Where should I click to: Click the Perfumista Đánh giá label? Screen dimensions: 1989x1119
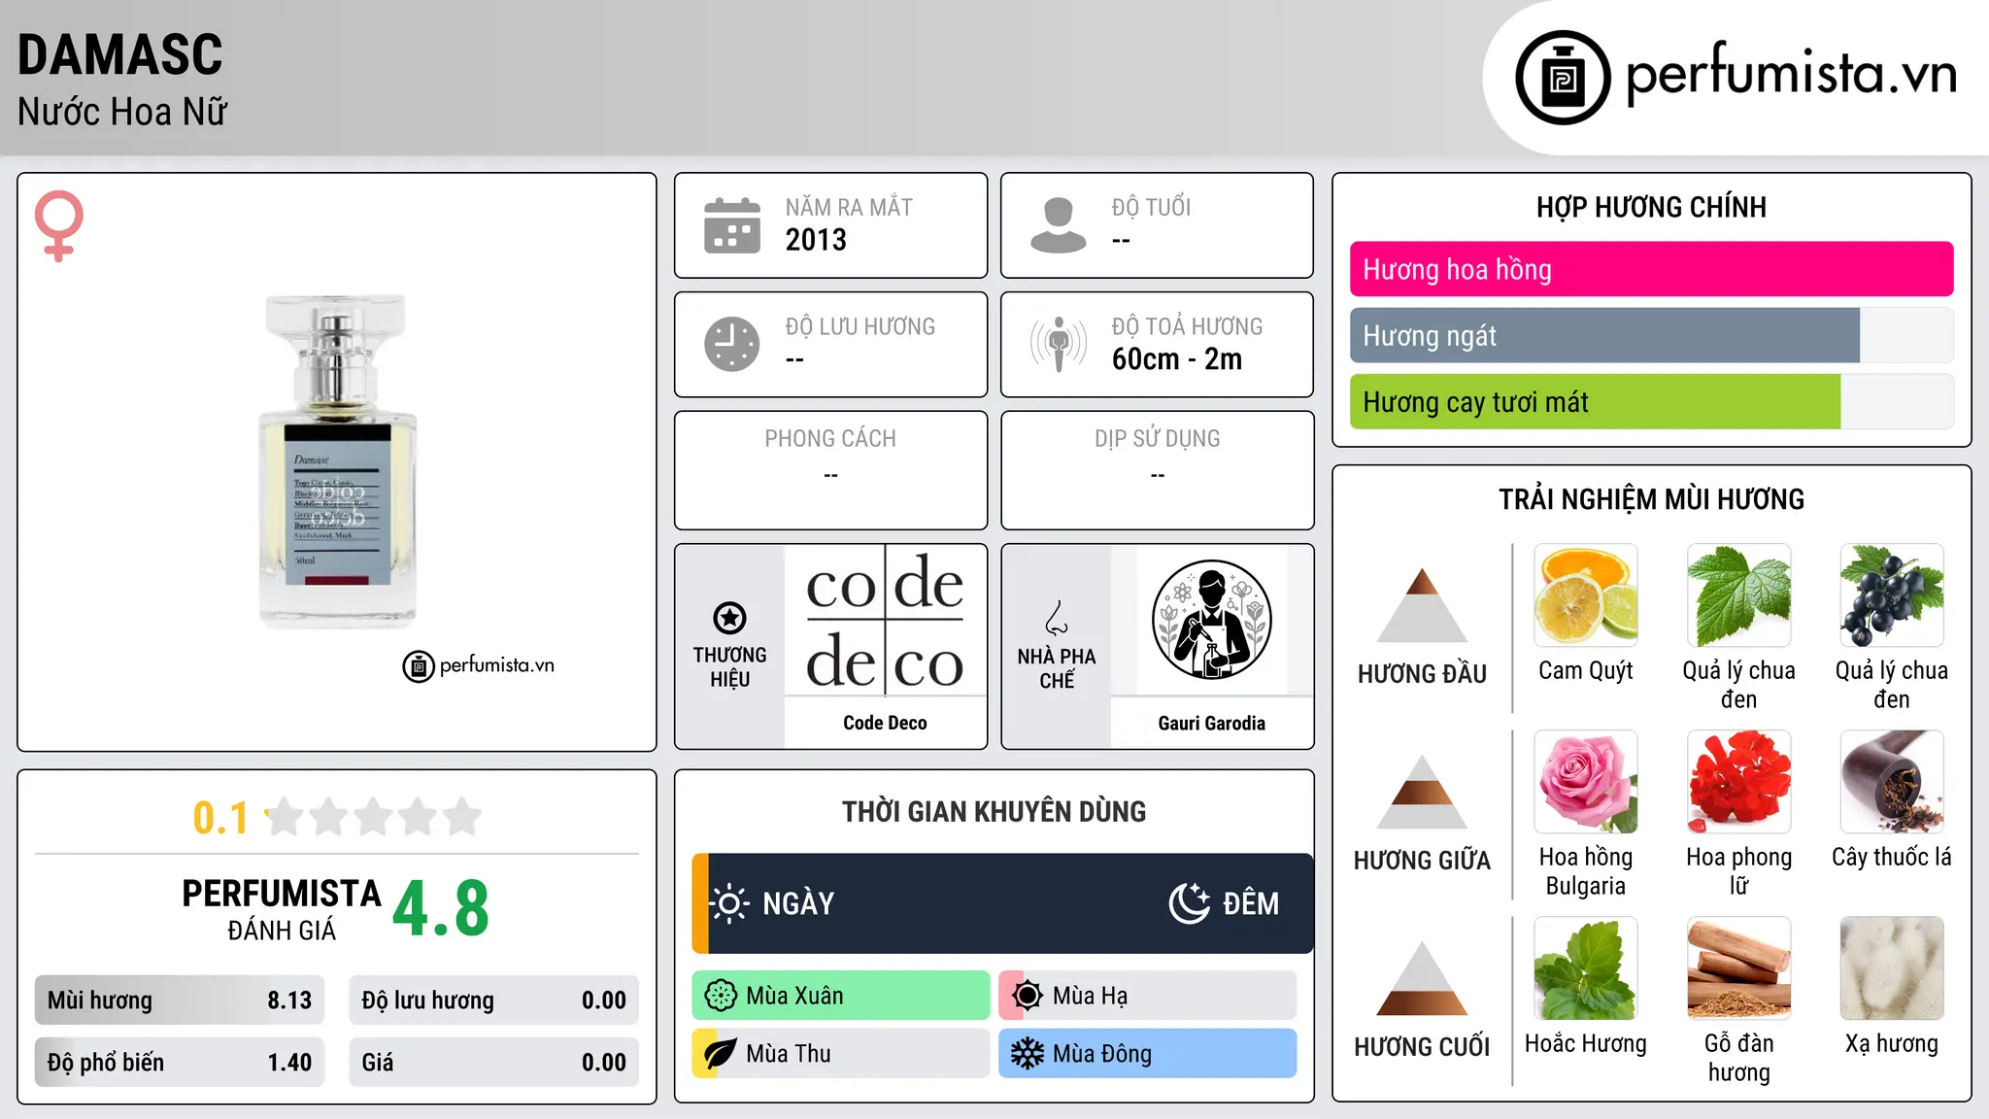[x=282, y=909]
